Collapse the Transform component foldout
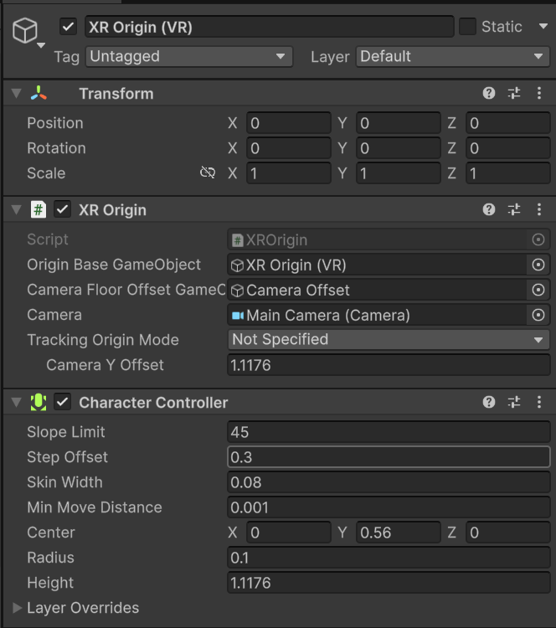The image size is (556, 628). [x=16, y=94]
